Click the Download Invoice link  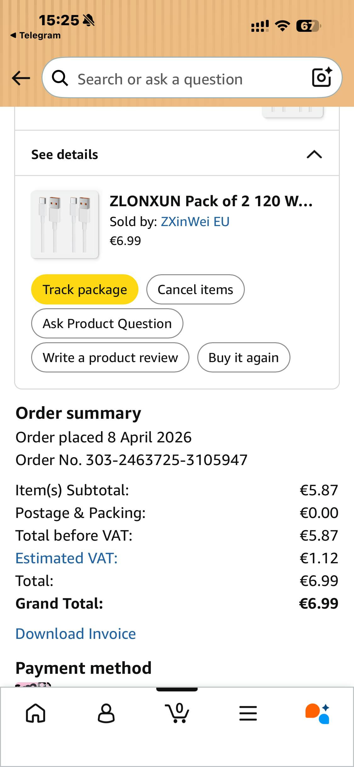pos(76,633)
